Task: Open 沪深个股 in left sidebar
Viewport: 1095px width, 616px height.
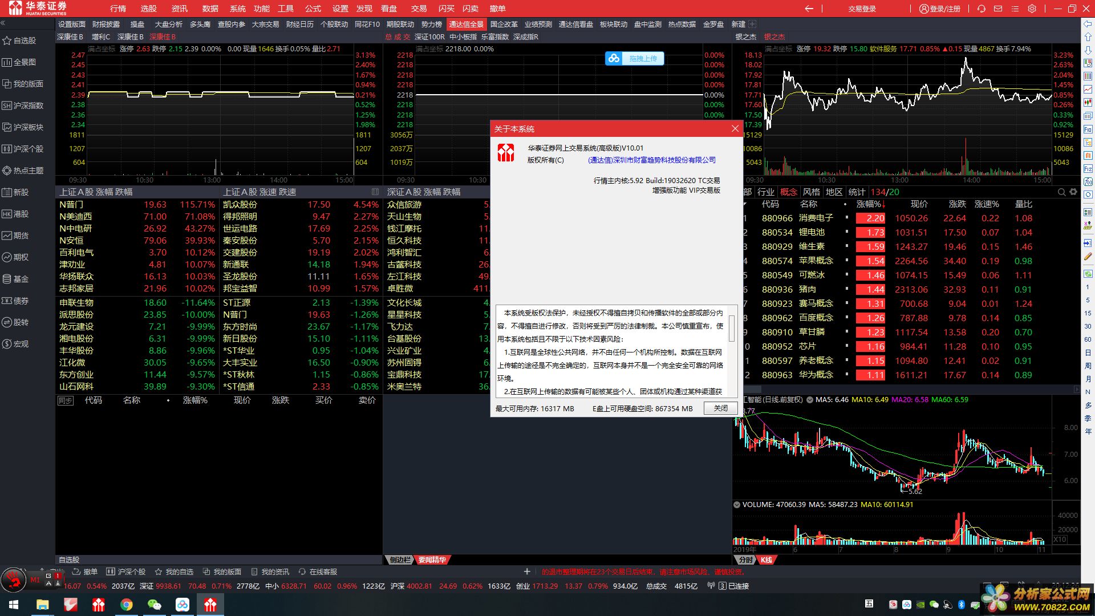Action: click(23, 149)
